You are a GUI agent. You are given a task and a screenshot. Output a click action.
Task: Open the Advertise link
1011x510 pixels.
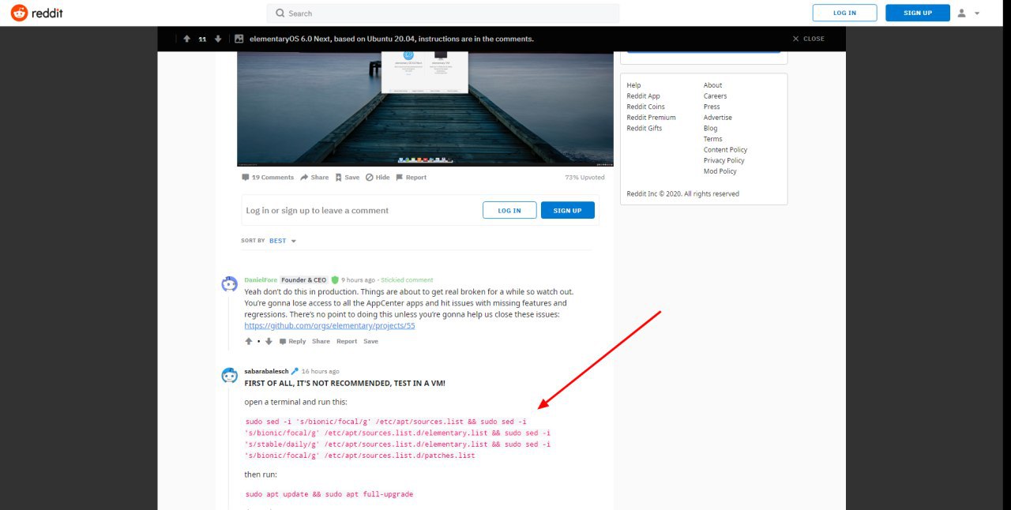point(718,118)
